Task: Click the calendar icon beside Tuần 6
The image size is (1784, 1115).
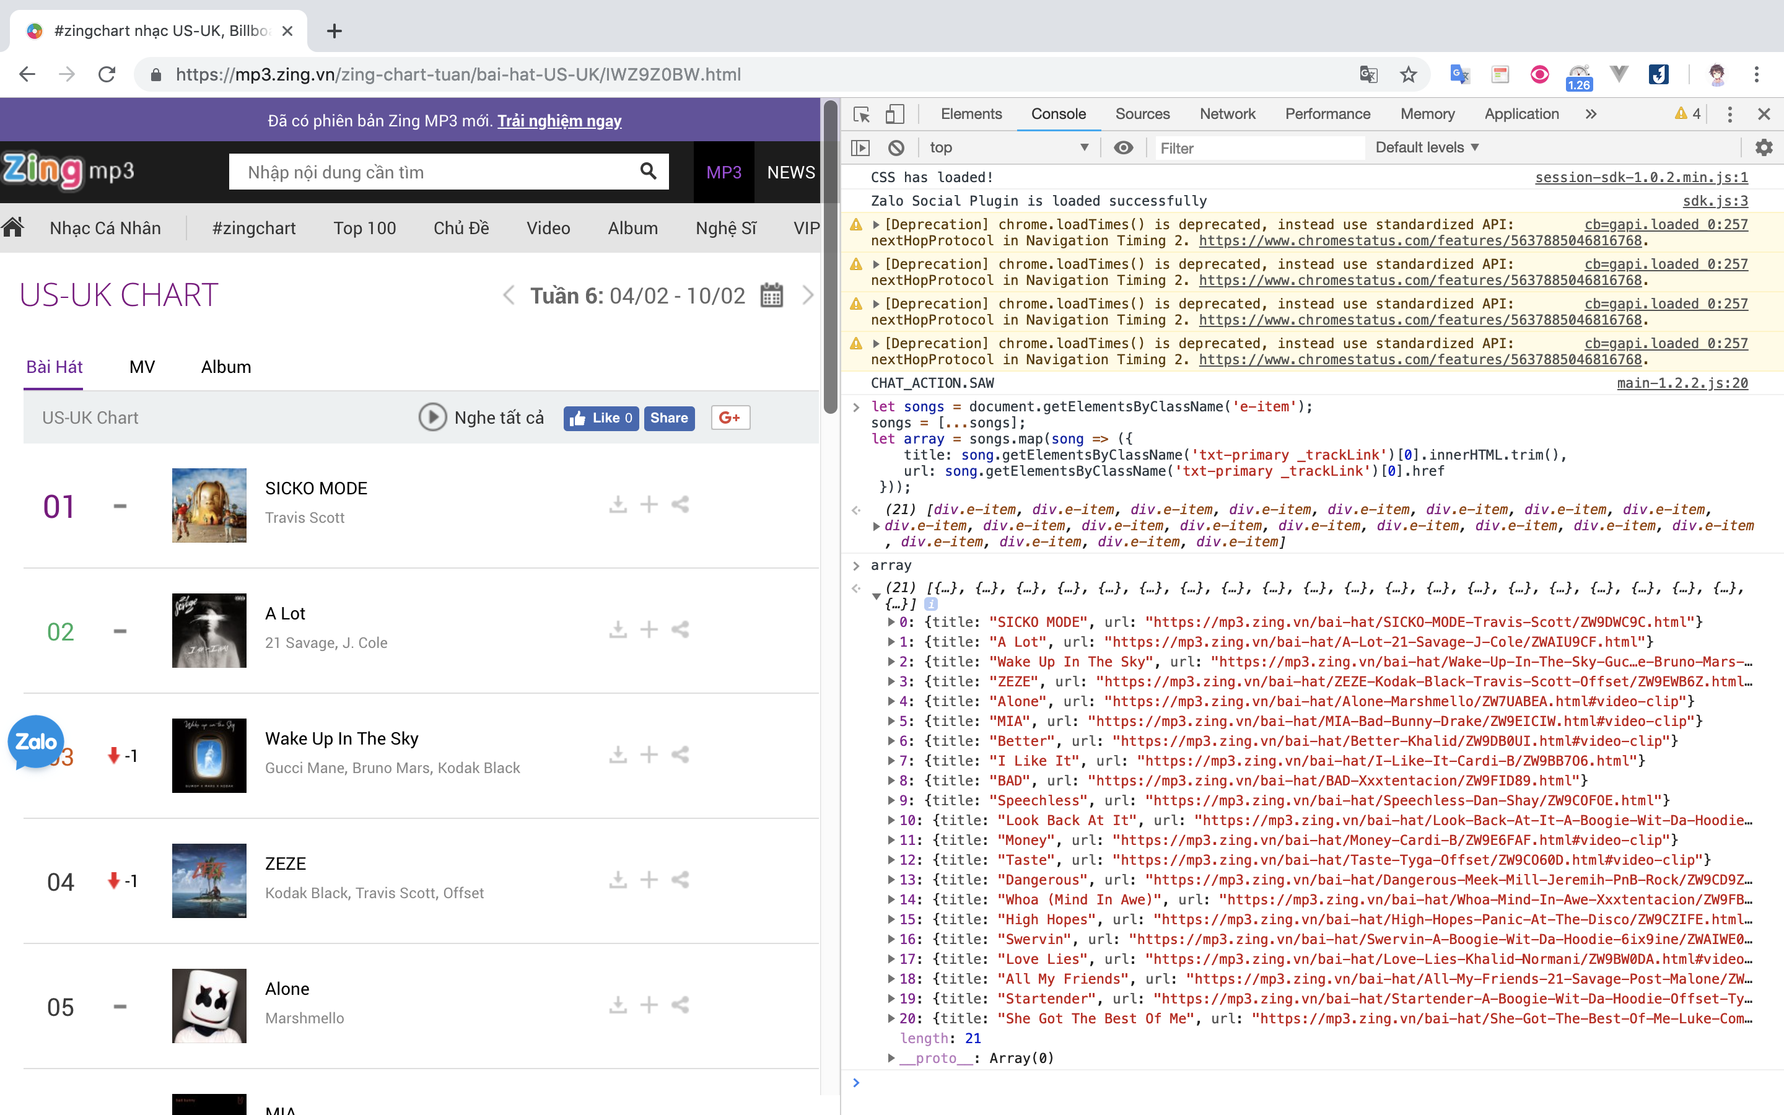Action: coord(771,295)
